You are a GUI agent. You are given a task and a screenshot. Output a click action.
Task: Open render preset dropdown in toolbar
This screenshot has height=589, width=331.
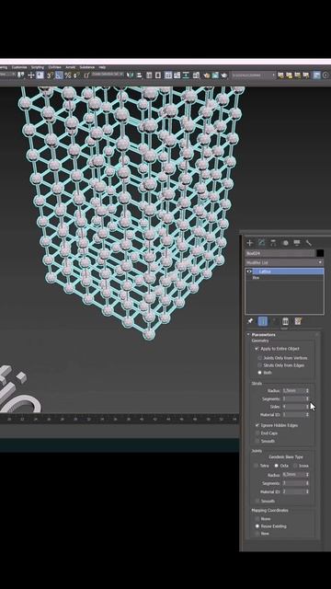click(254, 75)
